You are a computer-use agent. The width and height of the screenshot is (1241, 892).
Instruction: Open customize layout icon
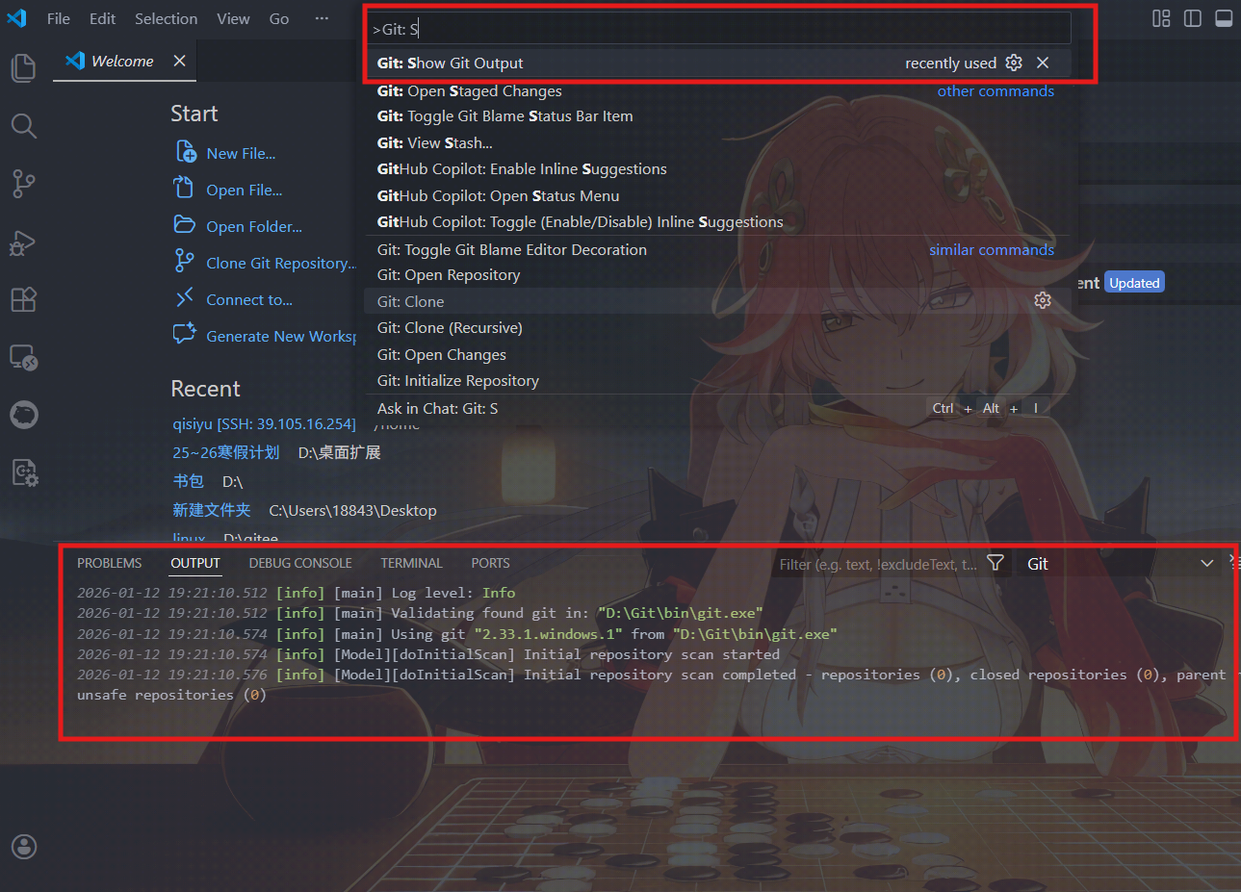point(1161,18)
